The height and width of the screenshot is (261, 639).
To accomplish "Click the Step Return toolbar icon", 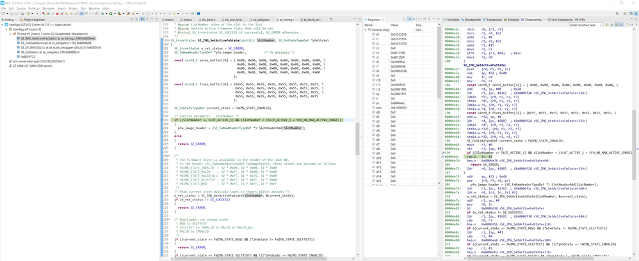I will 76,14.
